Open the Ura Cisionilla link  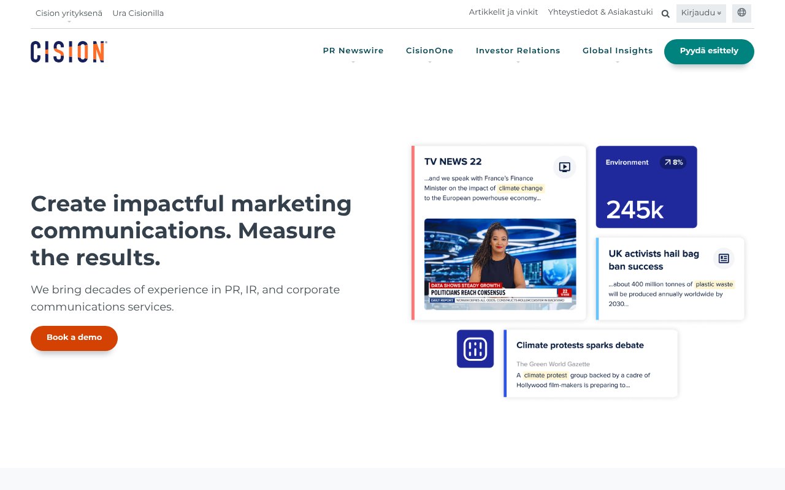tap(138, 12)
